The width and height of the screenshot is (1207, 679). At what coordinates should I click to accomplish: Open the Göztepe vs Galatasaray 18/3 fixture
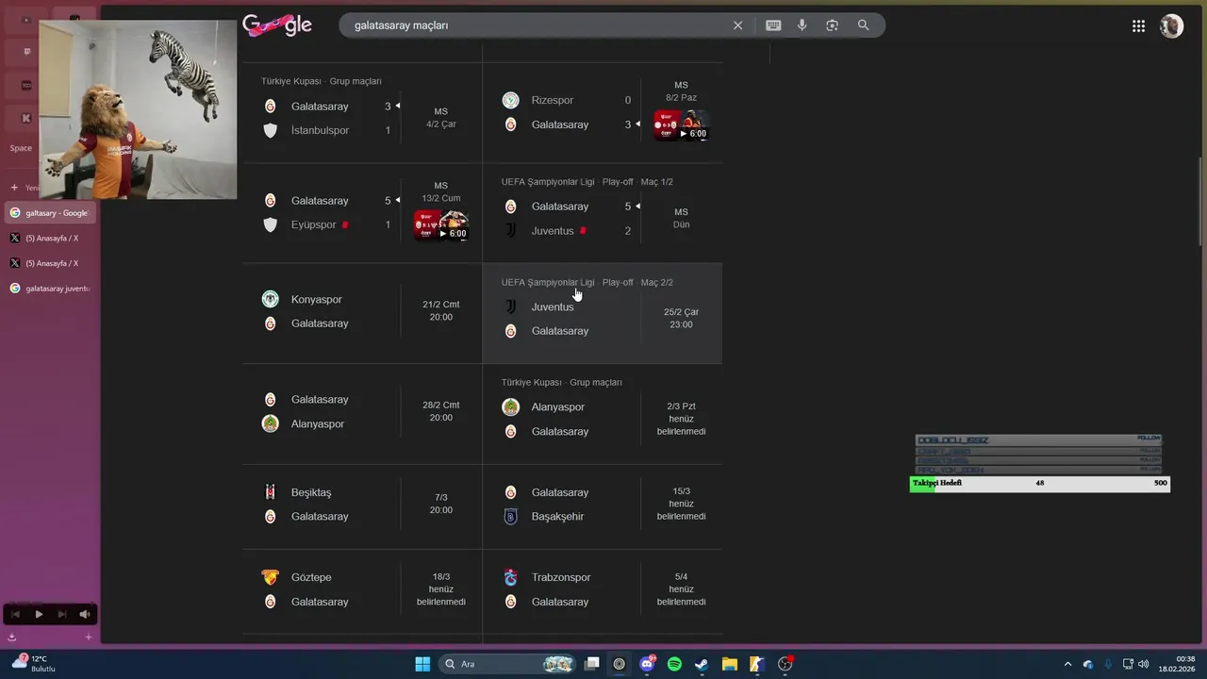(362, 590)
